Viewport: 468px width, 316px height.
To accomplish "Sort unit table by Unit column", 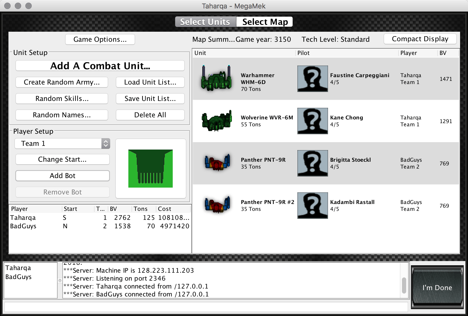I will coord(244,53).
